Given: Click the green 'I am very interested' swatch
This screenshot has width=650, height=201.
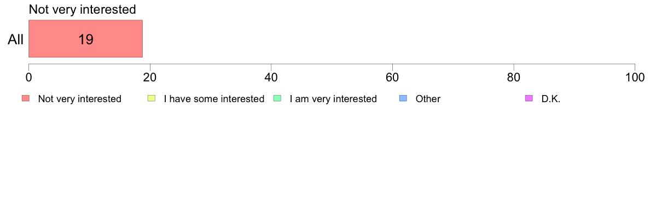Looking at the screenshot, I should 277,98.
